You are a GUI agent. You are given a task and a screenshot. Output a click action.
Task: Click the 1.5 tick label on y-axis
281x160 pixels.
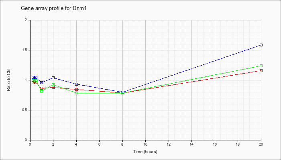click(x=27, y=50)
